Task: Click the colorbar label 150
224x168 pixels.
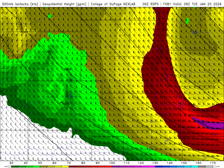Action: [x=184, y=163]
